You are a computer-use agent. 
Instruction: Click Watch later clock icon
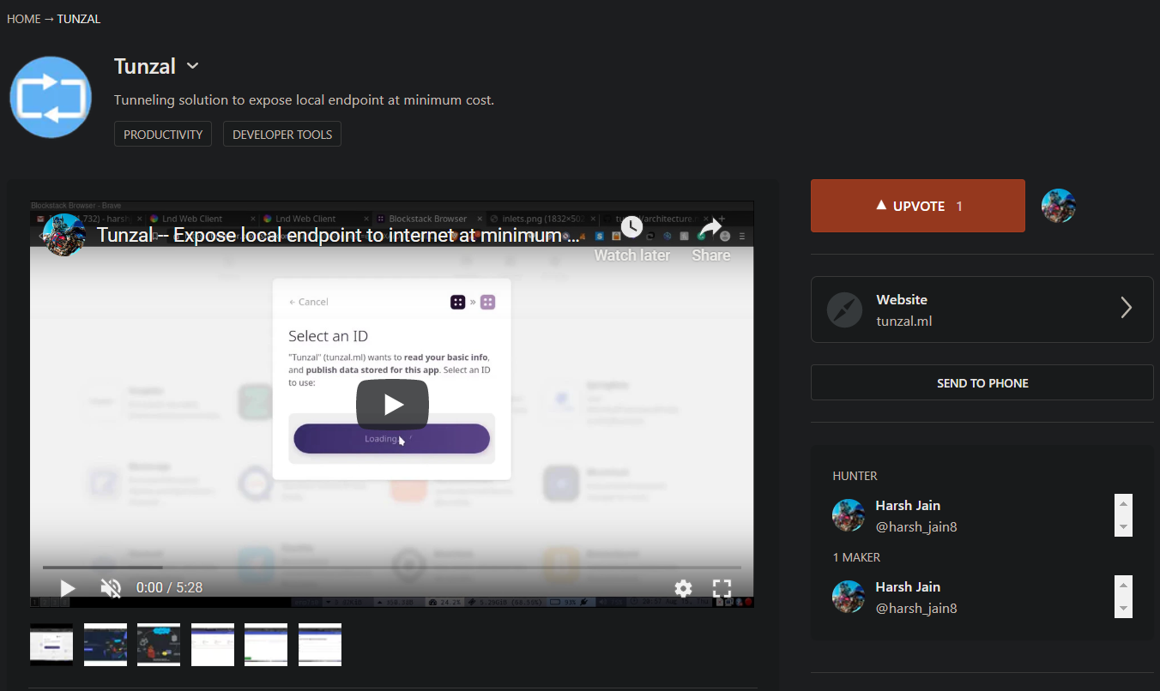click(x=631, y=226)
